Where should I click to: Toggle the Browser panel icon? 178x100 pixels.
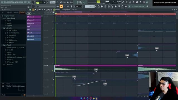click(x=112, y=6)
